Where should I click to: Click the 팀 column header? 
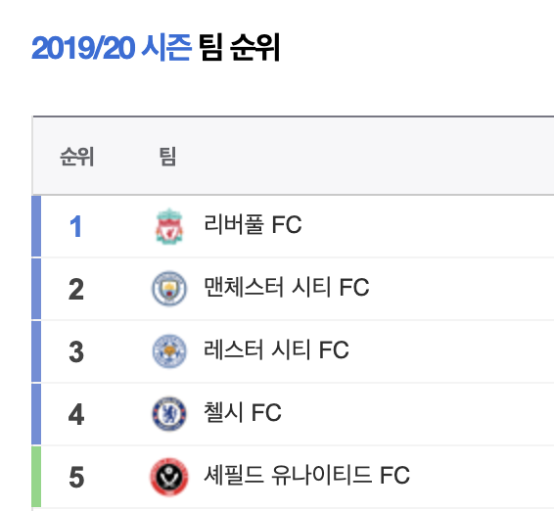tap(167, 157)
